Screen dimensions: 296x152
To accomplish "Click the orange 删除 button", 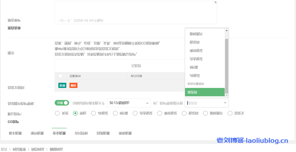I will (73, 85).
